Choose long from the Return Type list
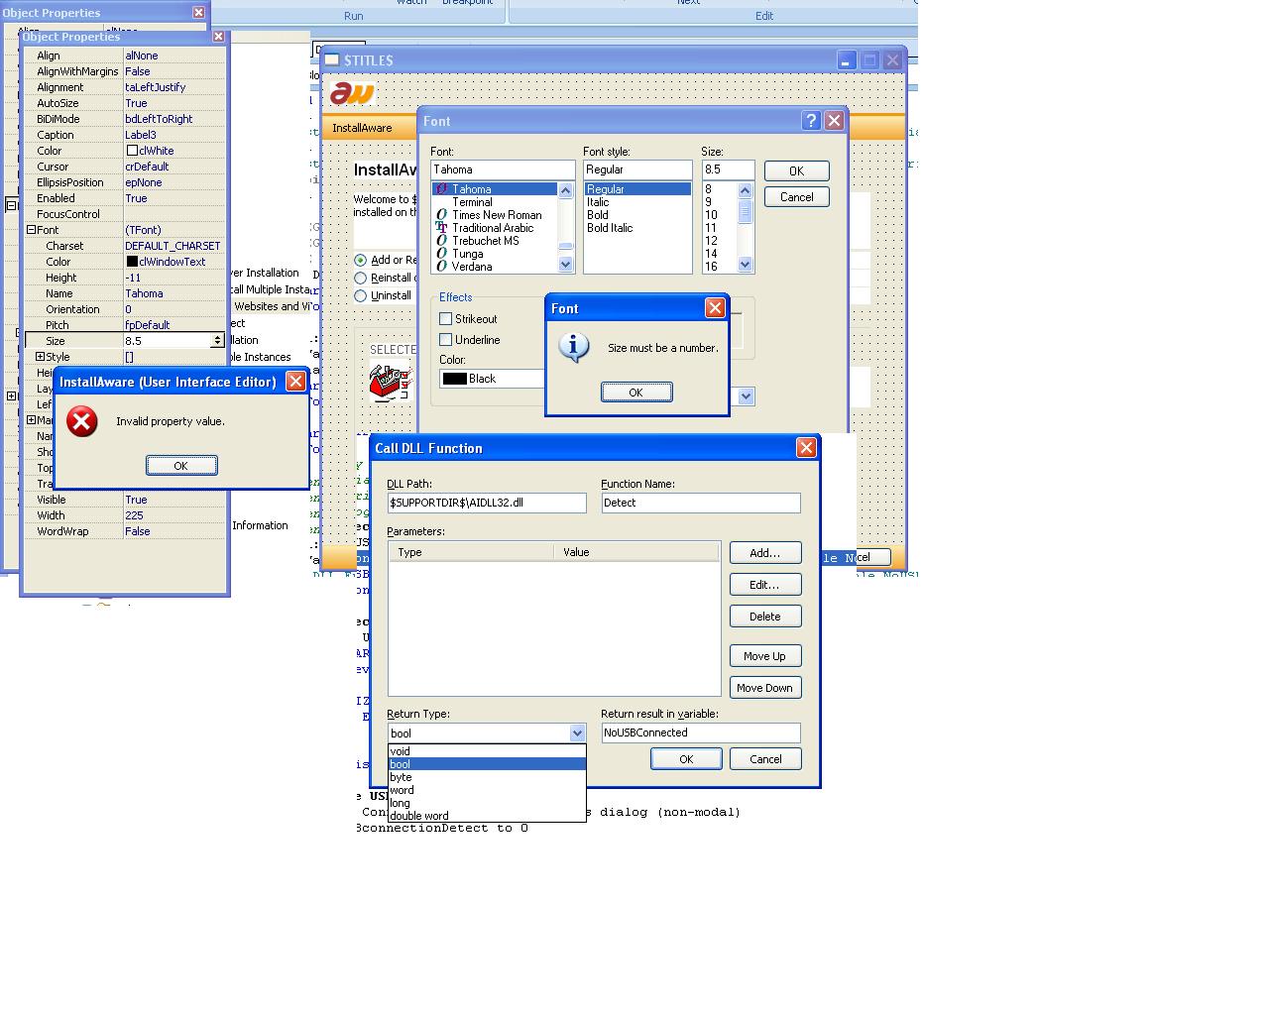 coord(487,803)
